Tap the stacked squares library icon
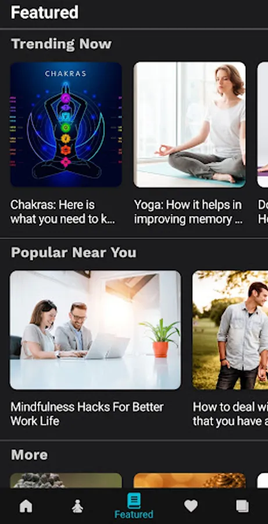Screen dimensions: 268x524 [x=242, y=506]
